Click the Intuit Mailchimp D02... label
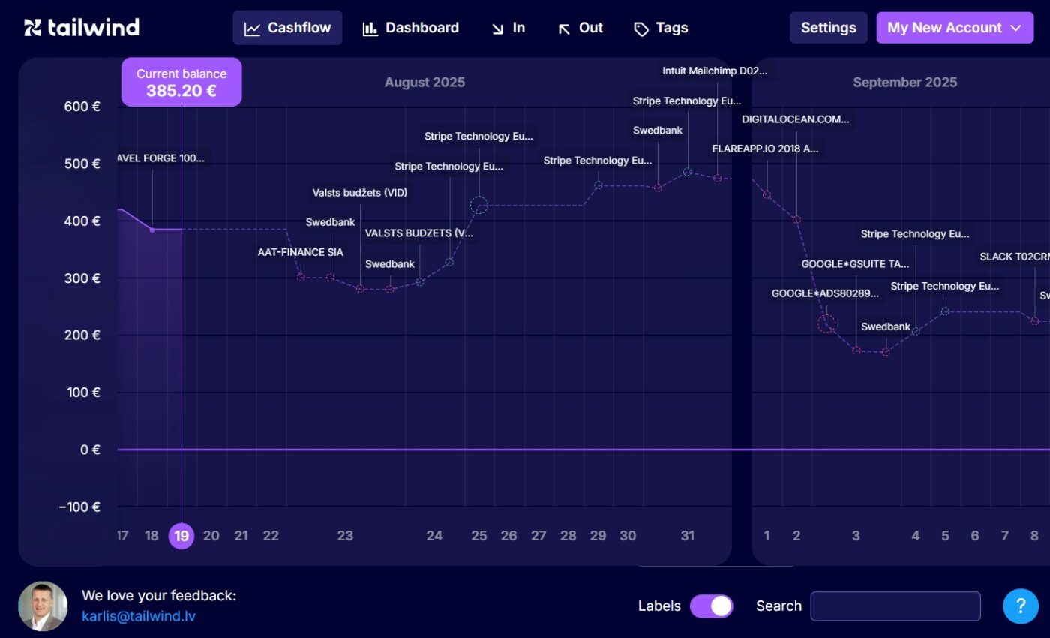The image size is (1050, 638). (715, 71)
